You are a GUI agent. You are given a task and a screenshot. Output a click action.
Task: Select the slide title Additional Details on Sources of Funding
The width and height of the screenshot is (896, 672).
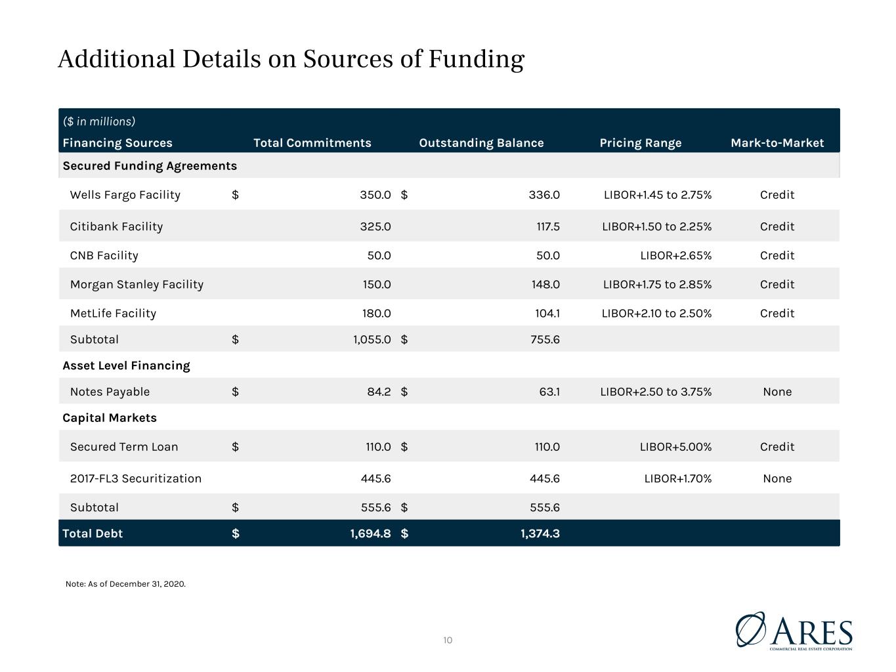[x=291, y=59]
